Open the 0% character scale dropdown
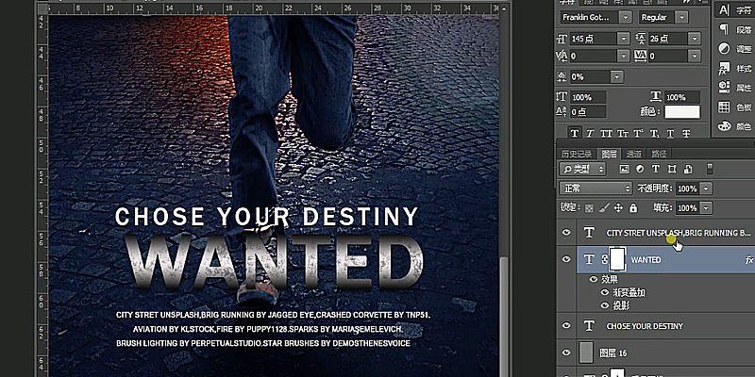Screen dimensions: 755x377 tap(617, 77)
